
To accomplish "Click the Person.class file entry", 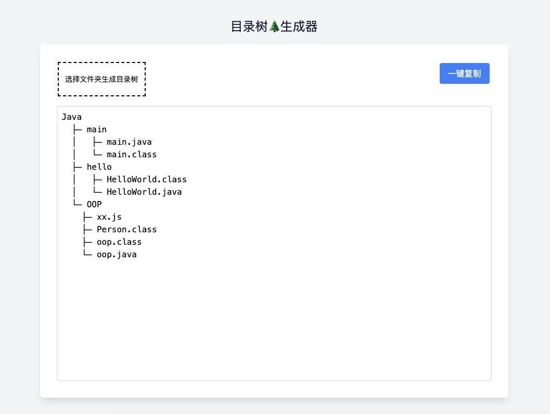I will click(x=126, y=229).
